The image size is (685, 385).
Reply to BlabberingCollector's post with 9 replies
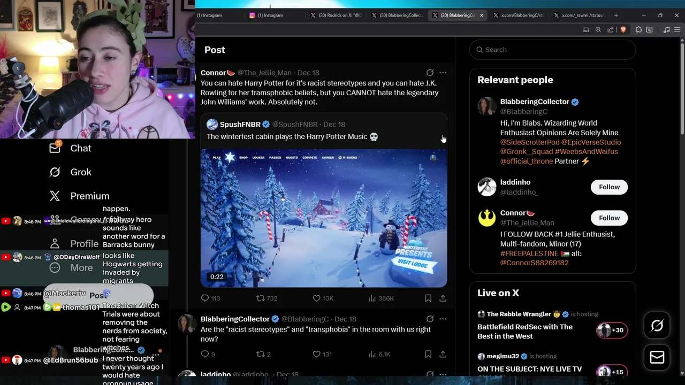point(208,354)
